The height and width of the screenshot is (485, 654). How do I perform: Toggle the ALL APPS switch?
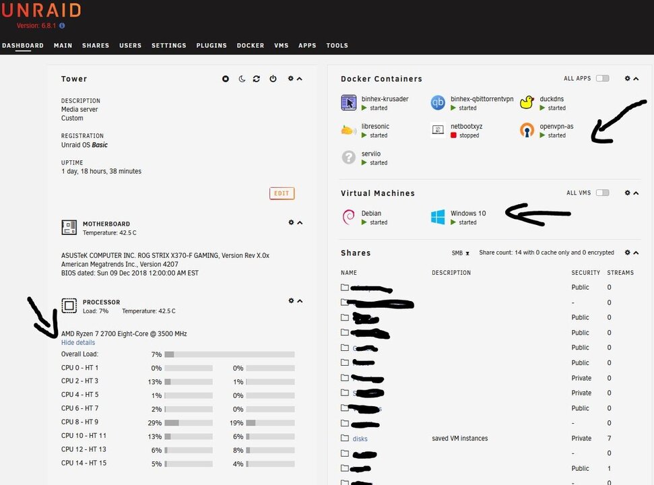602,78
